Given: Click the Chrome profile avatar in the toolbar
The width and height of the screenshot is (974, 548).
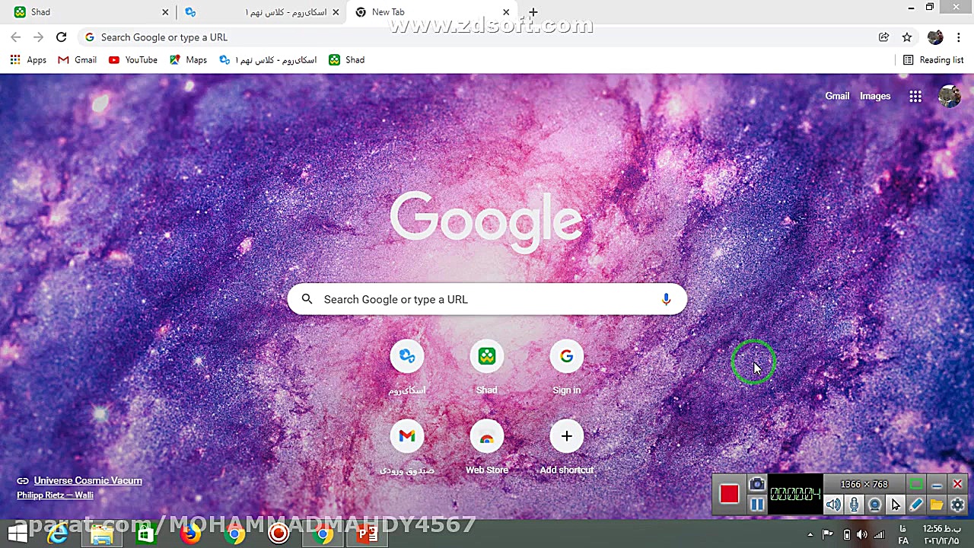Looking at the screenshot, I should [935, 37].
